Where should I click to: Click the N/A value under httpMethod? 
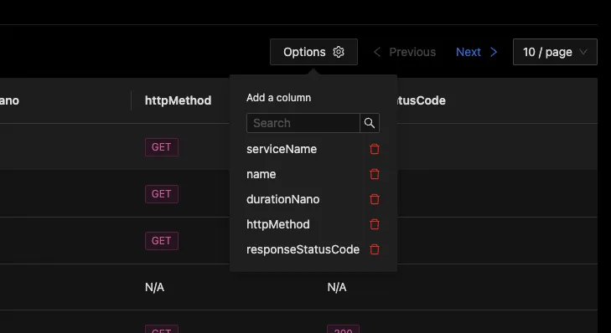[x=154, y=287]
